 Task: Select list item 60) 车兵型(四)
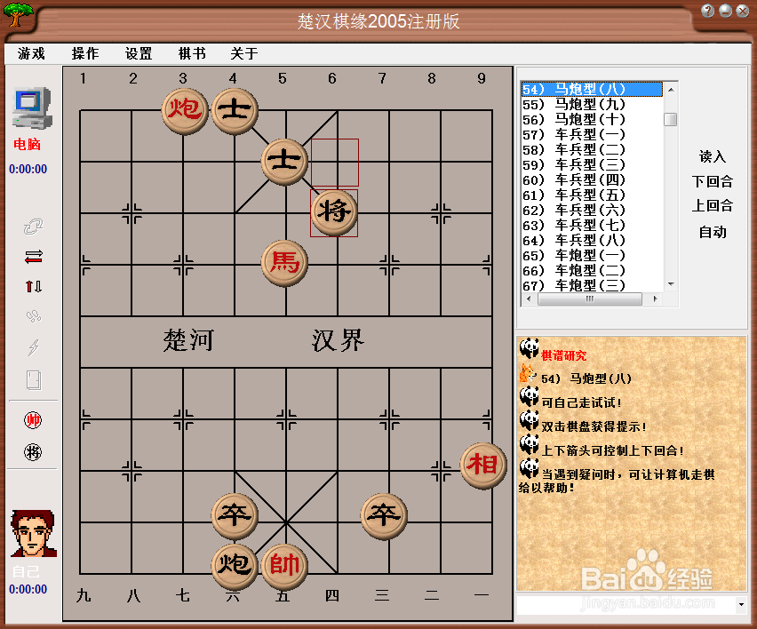(592, 180)
